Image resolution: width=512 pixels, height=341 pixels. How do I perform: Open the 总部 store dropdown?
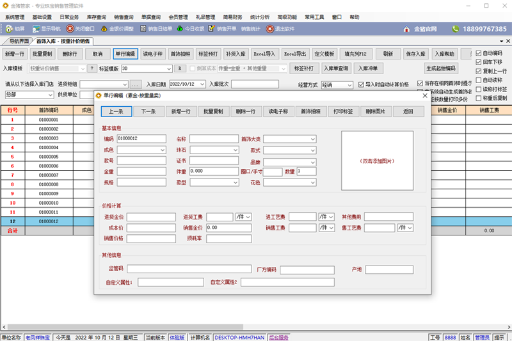coord(51,95)
